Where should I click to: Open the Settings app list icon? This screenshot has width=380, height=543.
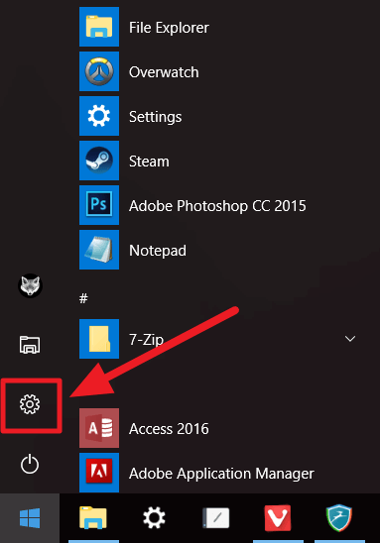99,116
